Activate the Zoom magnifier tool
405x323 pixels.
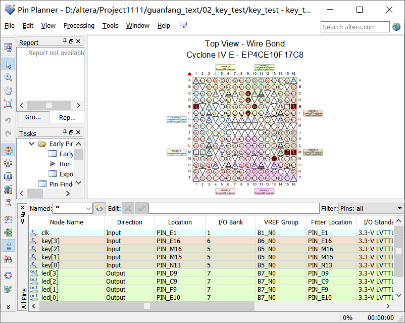tap(8, 77)
